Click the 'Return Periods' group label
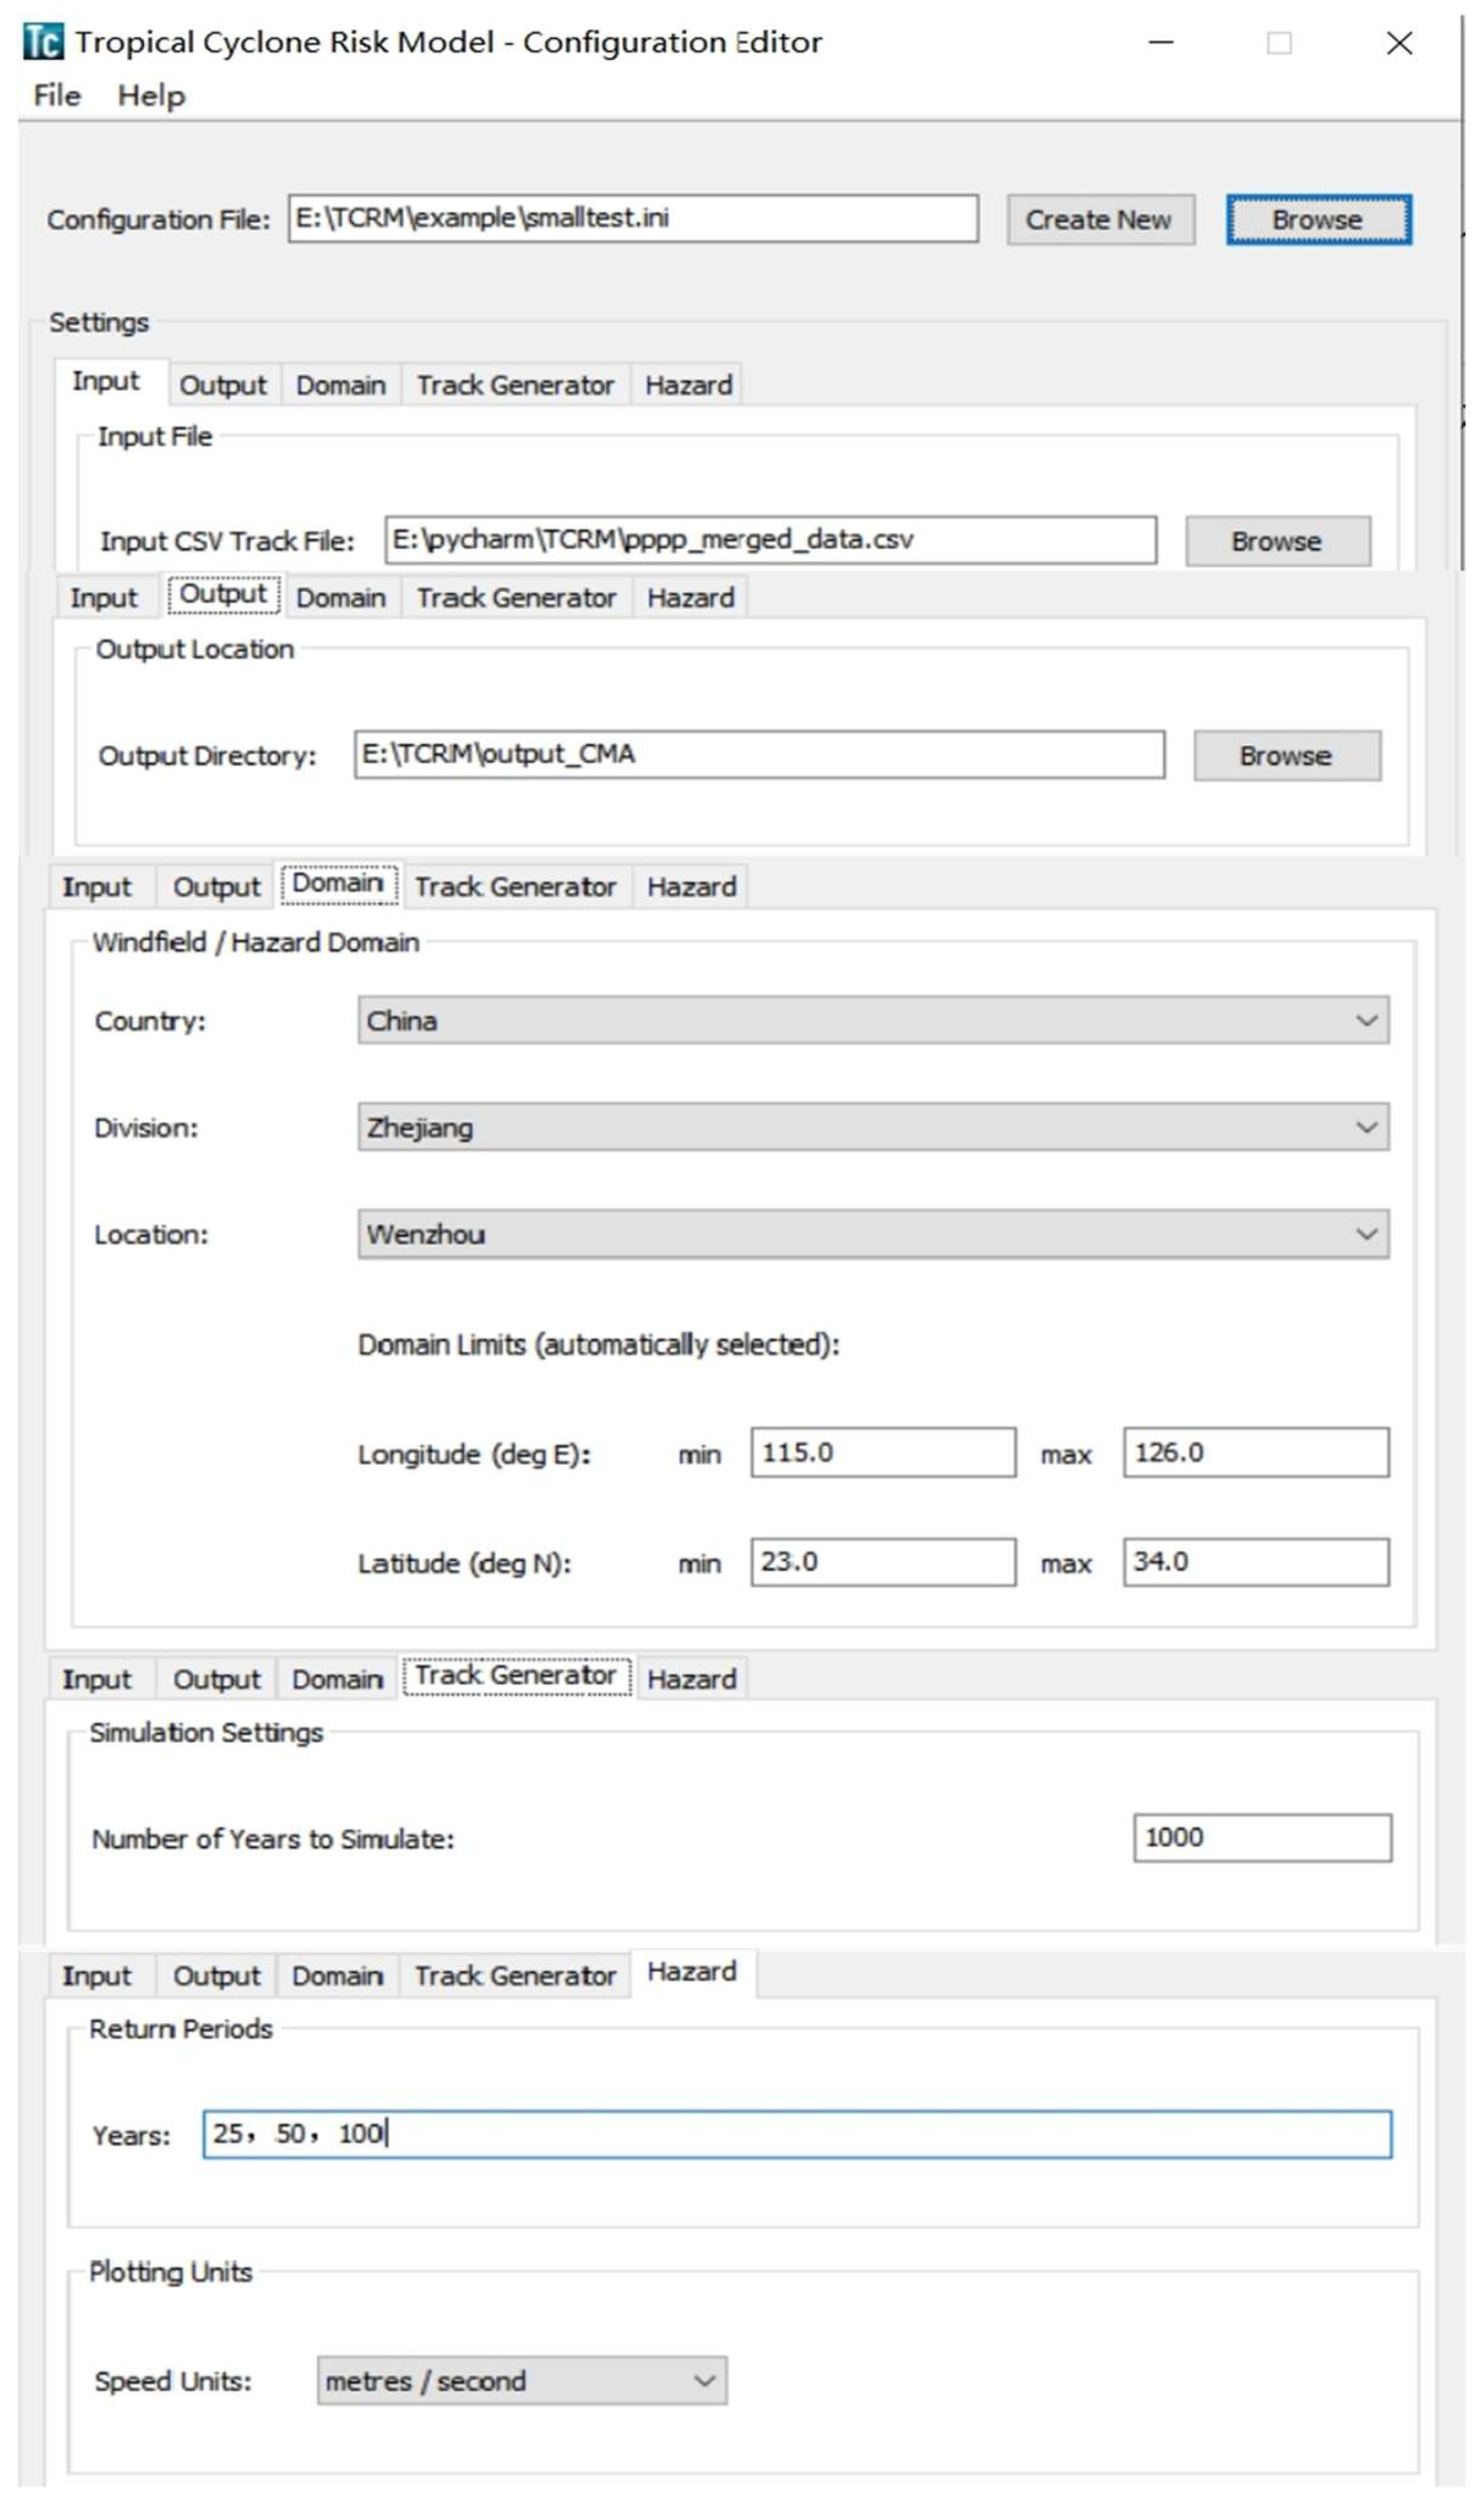 pyautogui.click(x=181, y=2028)
